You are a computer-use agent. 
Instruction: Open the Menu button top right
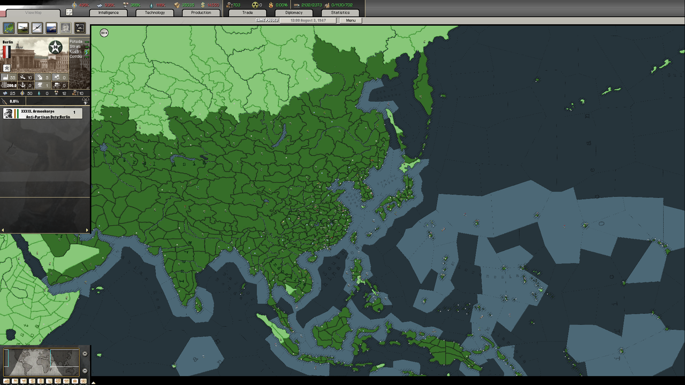(351, 20)
